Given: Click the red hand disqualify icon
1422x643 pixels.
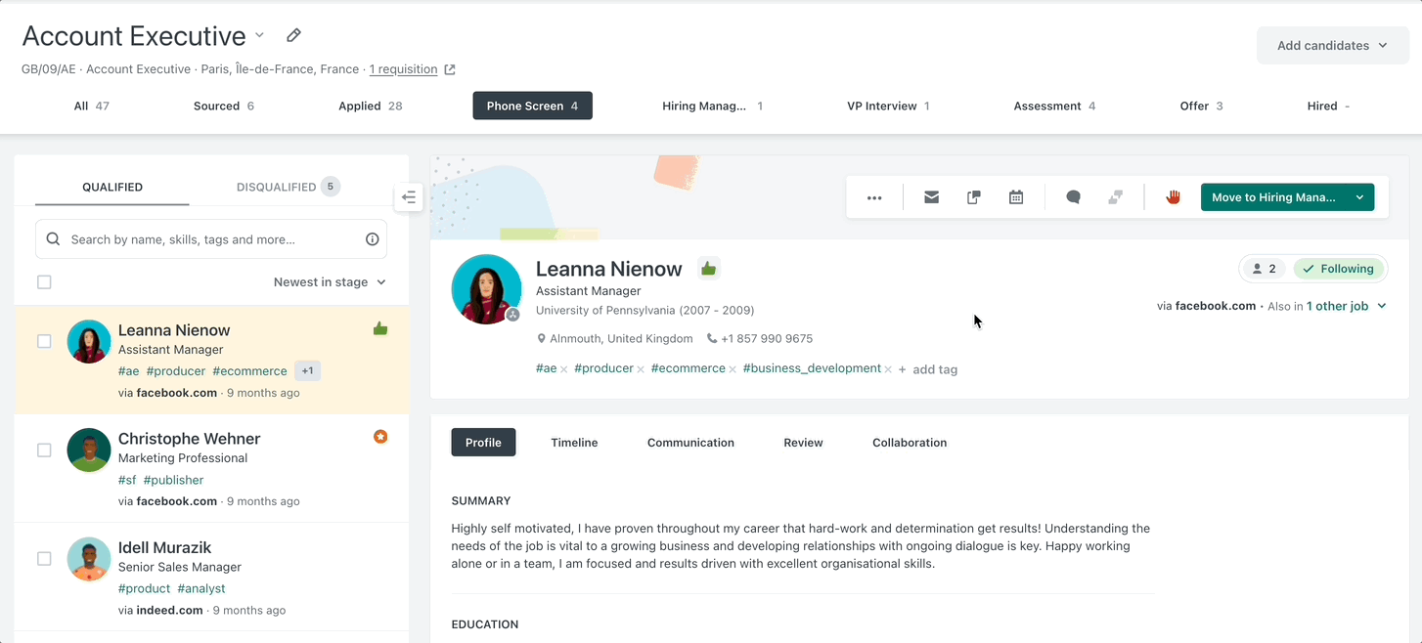Looking at the screenshot, I should click(x=1174, y=197).
